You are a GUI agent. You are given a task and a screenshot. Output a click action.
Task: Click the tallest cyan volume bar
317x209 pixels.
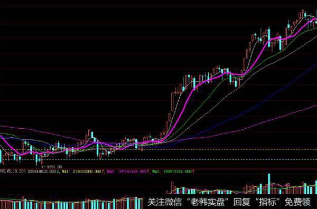(269, 184)
